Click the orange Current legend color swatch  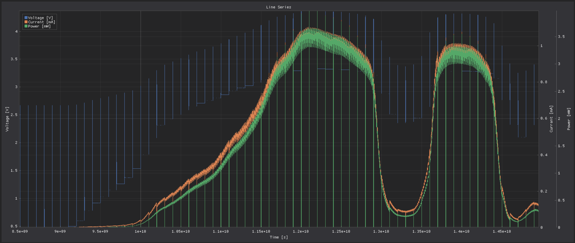[x=26, y=22]
